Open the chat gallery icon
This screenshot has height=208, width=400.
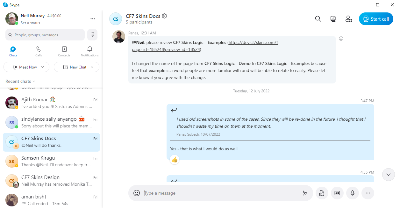tap(333, 19)
